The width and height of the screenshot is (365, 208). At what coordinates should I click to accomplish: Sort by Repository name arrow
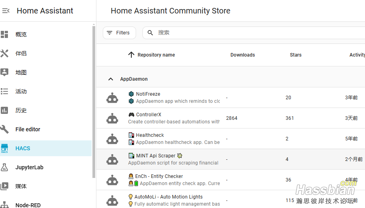pyautogui.click(x=131, y=55)
